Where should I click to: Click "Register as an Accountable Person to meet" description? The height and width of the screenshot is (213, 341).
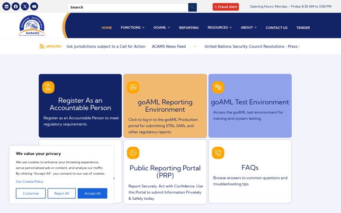click(81, 121)
